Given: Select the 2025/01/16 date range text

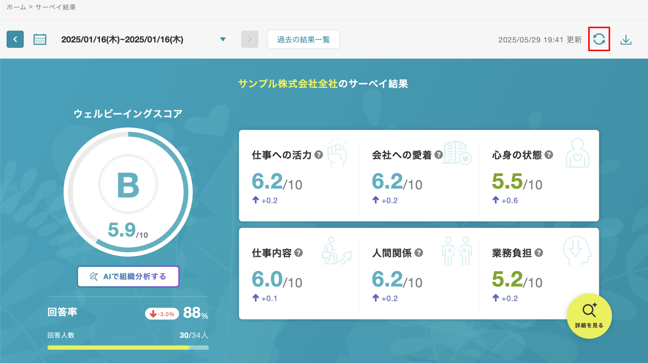Looking at the screenshot, I should pos(122,39).
